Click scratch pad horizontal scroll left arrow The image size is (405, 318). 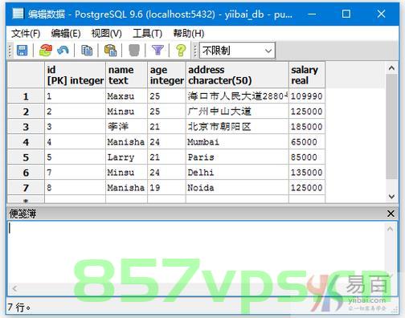click(14, 288)
